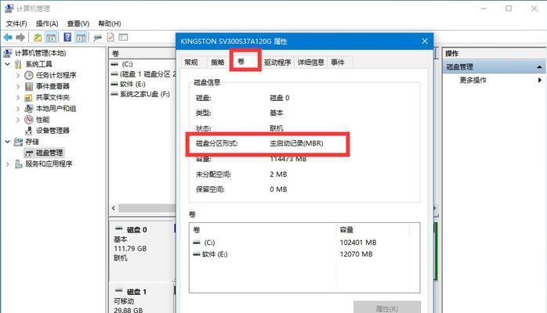Click the 属性(R) button
547x313 pixels.
pyautogui.click(x=387, y=308)
